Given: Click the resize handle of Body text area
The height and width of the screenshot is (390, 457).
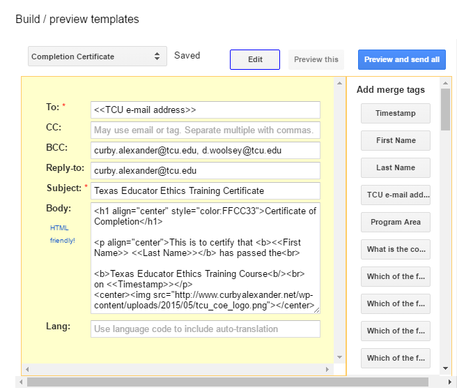Looking at the screenshot, I should click(x=316, y=310).
